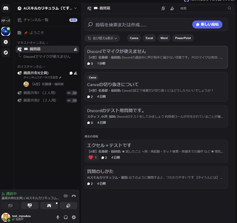The image size is (237, 223).
Task: Open post 質問のしかた
Action: 156,177
